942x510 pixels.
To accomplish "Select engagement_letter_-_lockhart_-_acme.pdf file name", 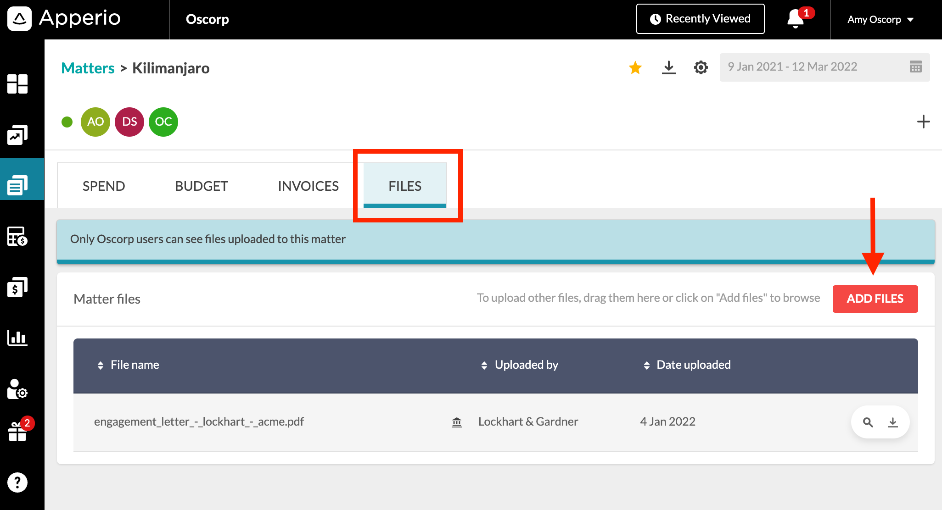I will [x=199, y=422].
